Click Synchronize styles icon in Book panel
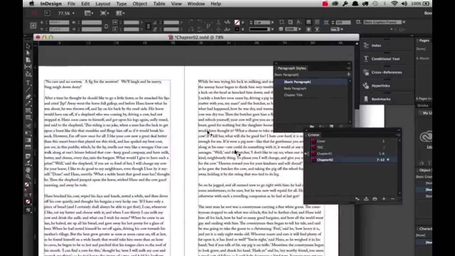This screenshot has height=256, width=455. click(357, 199)
